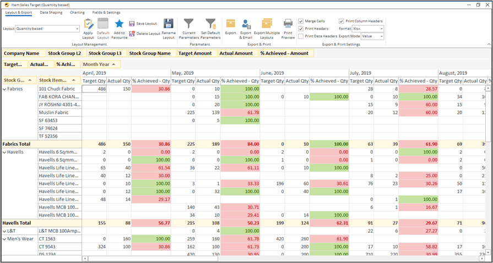The width and height of the screenshot is (493, 263).
Task: Open the Fields & Settings tab
Action: coord(106,12)
